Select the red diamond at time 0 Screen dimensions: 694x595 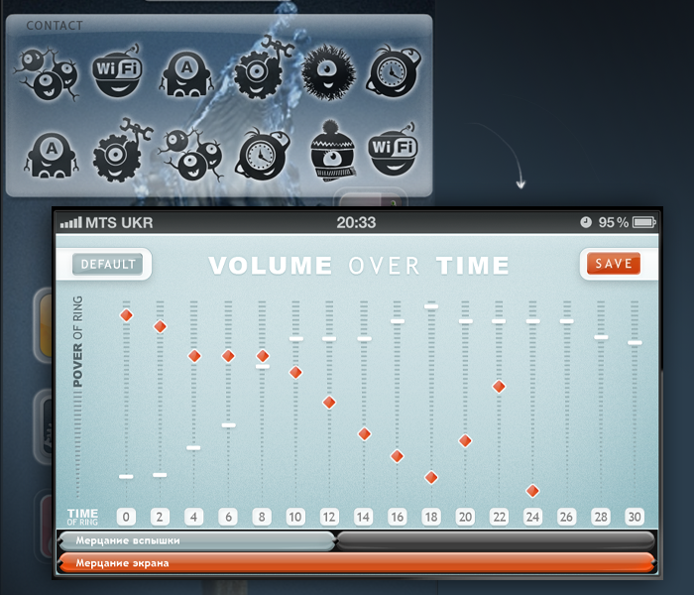coord(126,315)
